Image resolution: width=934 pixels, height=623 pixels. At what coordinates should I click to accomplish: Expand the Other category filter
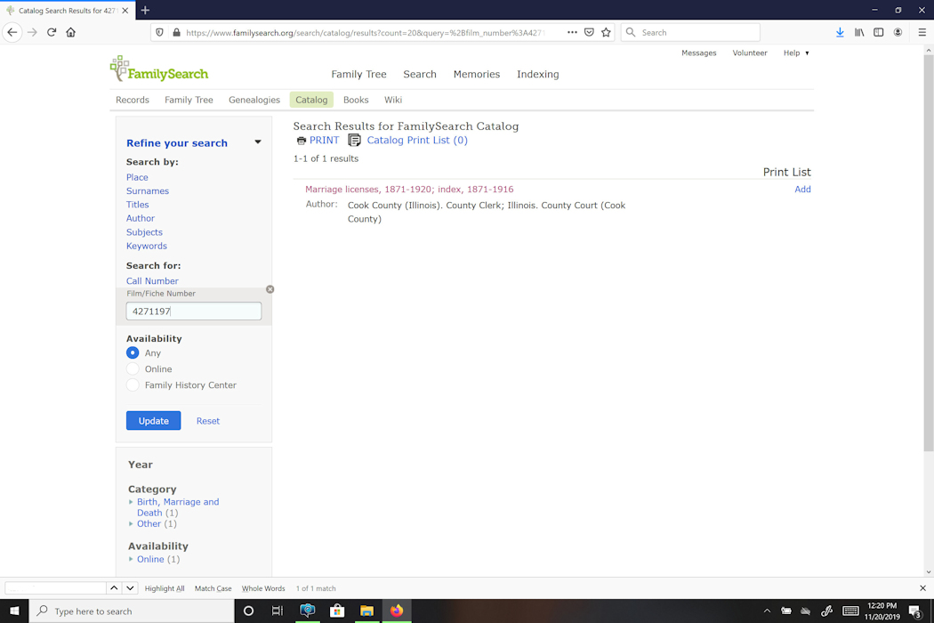(131, 524)
